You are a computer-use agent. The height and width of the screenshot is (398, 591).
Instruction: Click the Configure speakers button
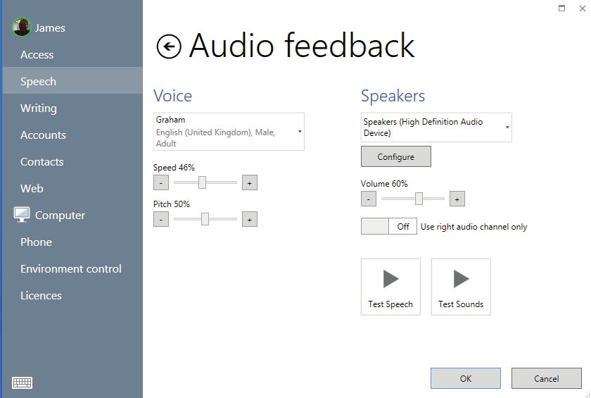click(x=395, y=156)
